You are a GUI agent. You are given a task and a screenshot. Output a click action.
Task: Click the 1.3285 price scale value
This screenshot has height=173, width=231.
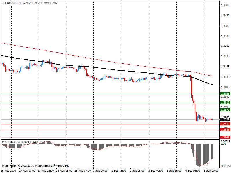tap(225, 46)
